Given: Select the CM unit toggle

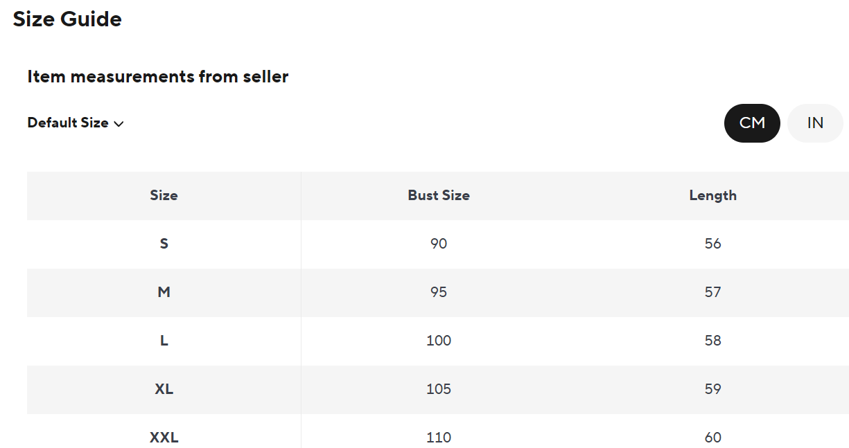Looking at the screenshot, I should [x=752, y=123].
